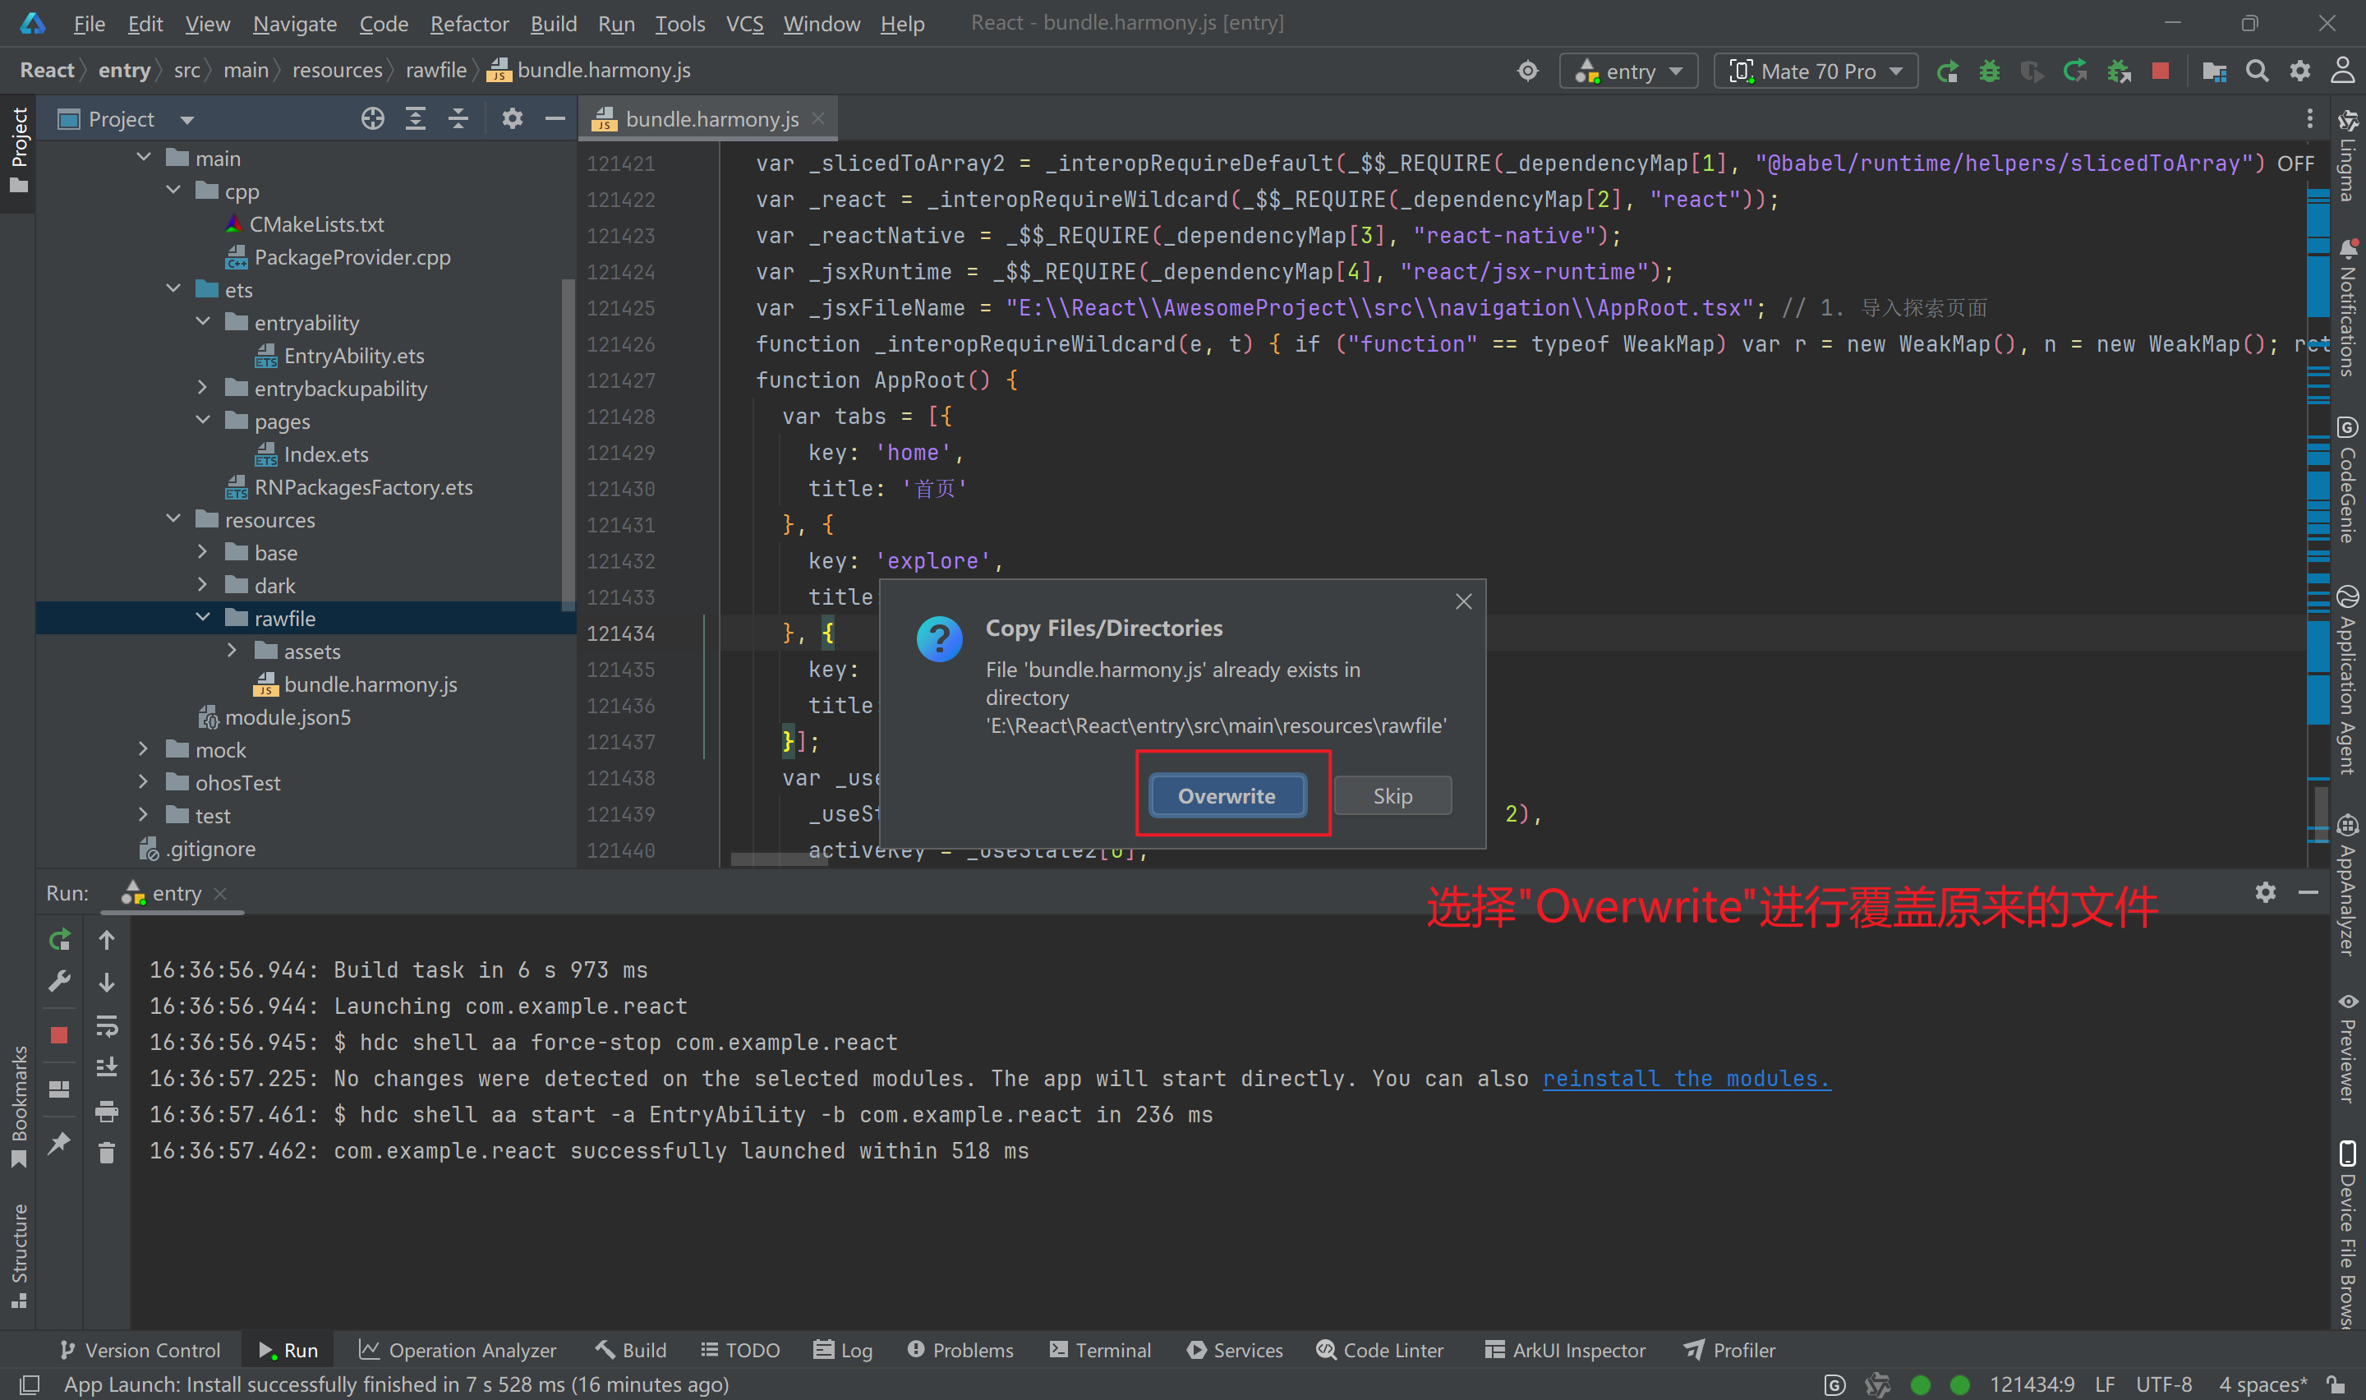Click the Rerun icon in the Run panel

(59, 940)
